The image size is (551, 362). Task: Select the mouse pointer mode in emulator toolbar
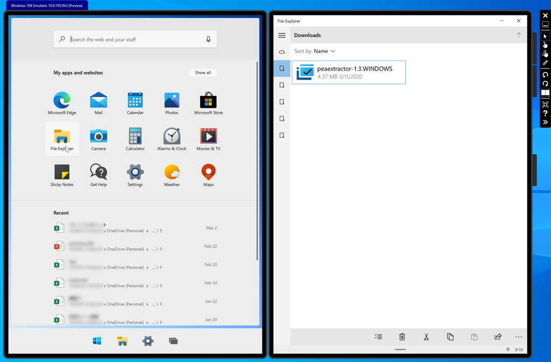(x=545, y=36)
